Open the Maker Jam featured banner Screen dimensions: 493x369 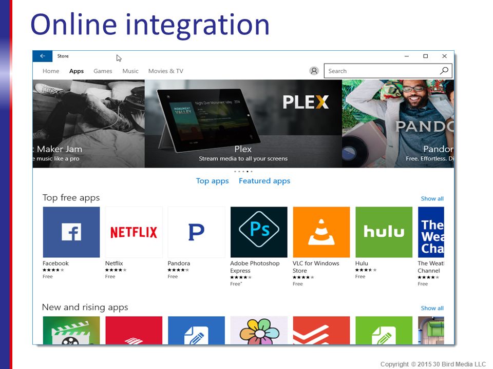(89, 124)
